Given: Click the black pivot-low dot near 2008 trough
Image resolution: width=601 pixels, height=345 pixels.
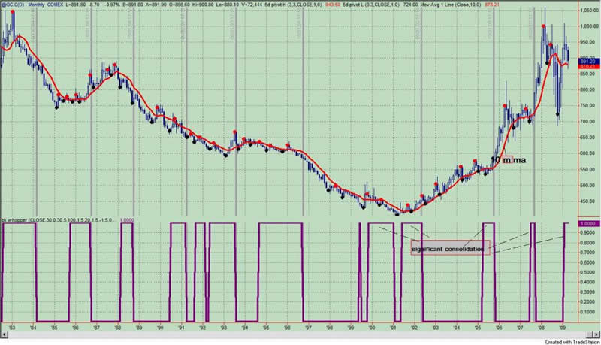Looking at the screenshot, I should coord(557,114).
